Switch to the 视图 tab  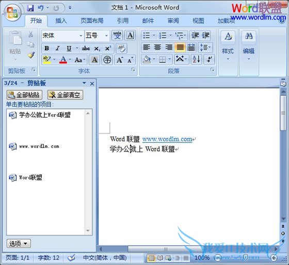pos(198,21)
